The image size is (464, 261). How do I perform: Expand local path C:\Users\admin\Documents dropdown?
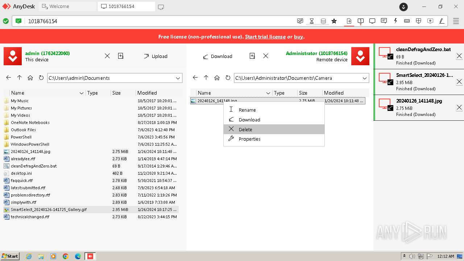178,78
